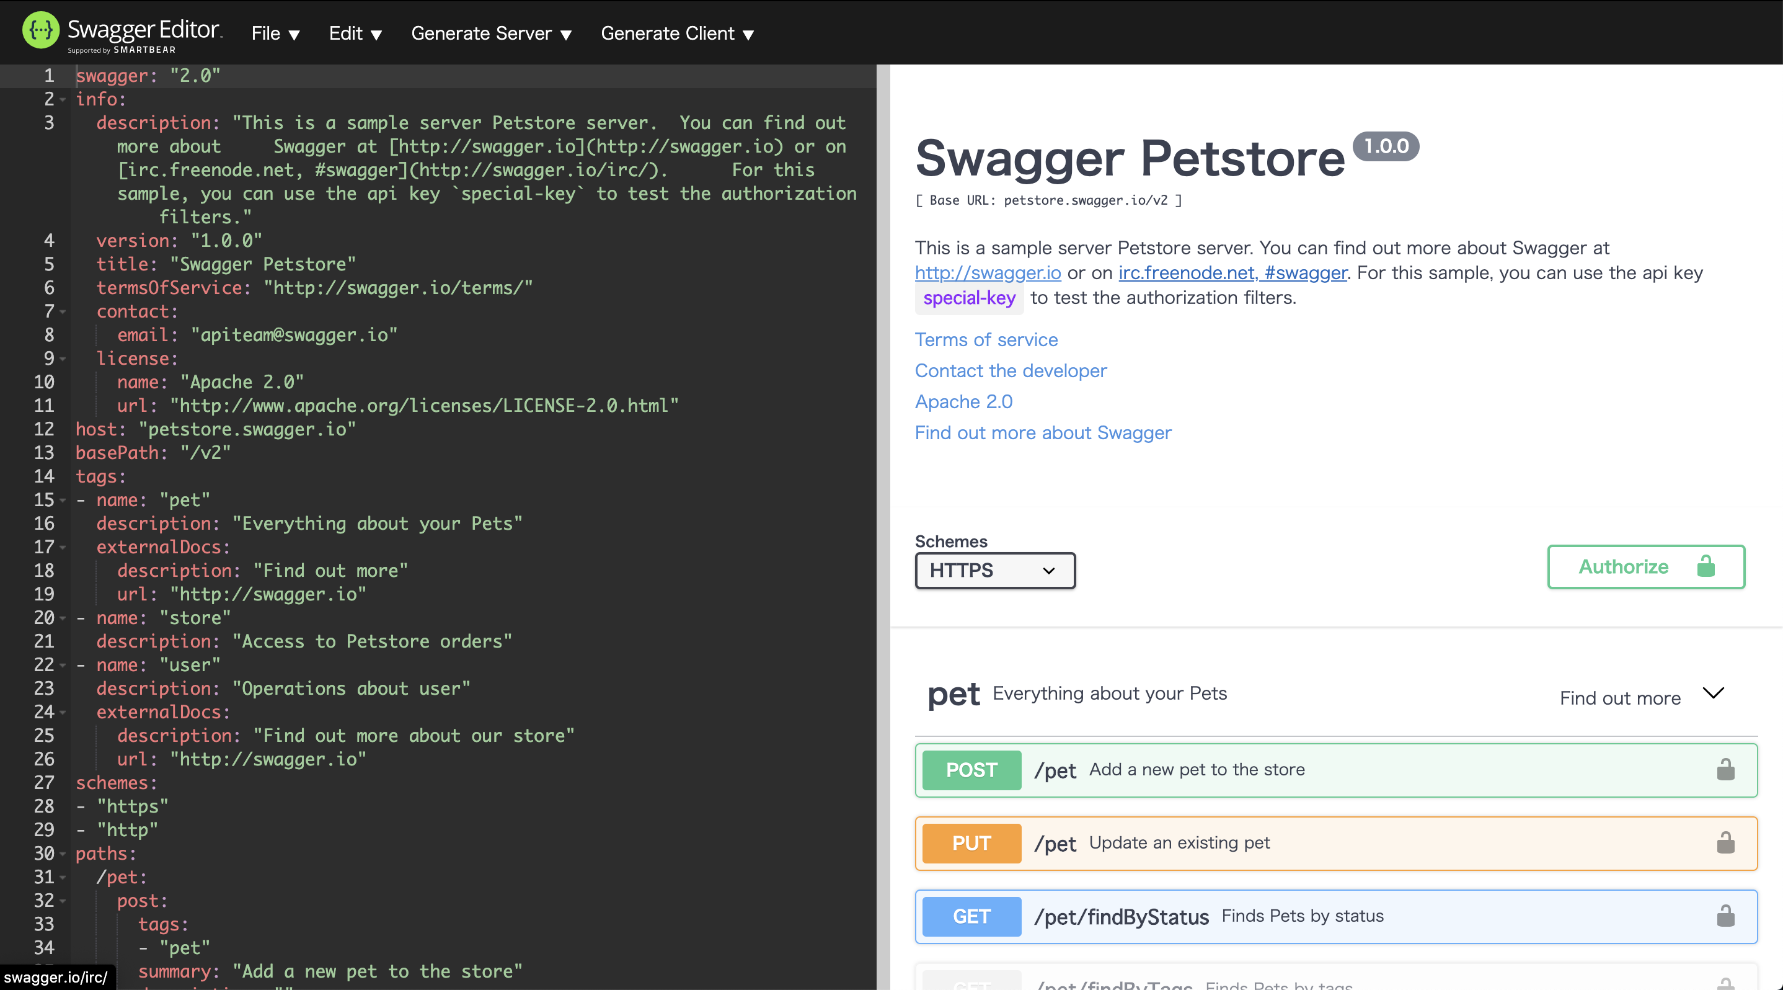
Task: Collapse the pet section chevron
Action: [x=1712, y=693]
